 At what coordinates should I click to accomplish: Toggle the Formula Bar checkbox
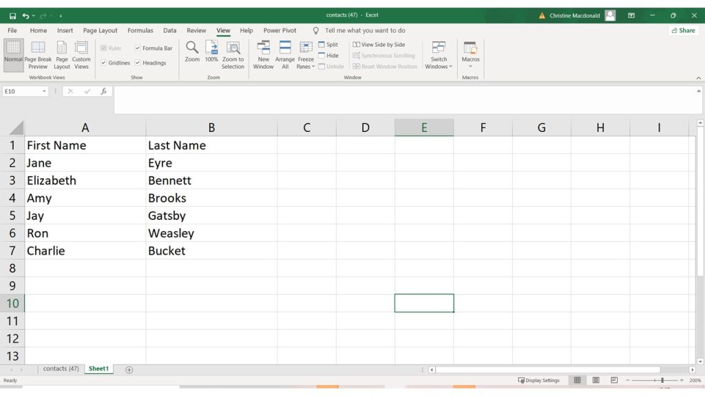point(138,49)
